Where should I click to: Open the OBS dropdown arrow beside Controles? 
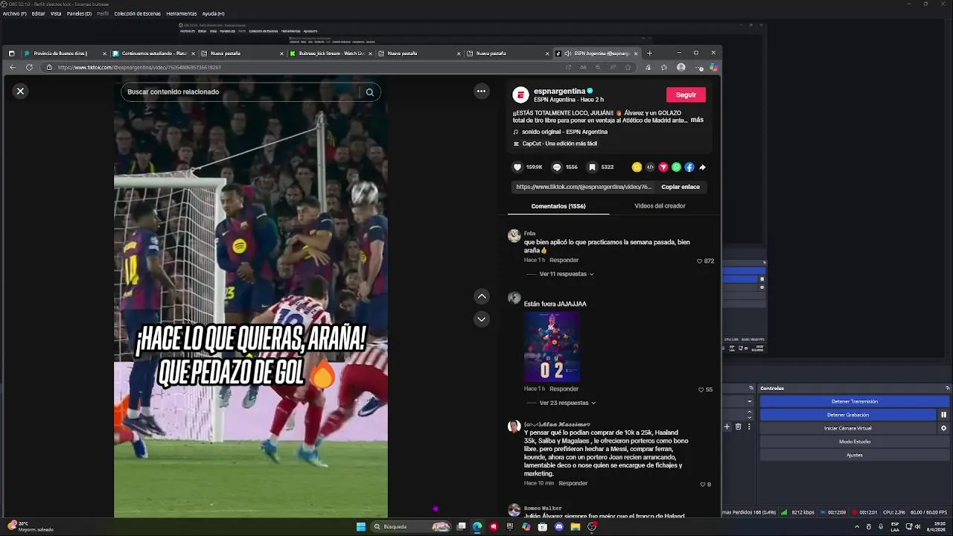point(750,401)
